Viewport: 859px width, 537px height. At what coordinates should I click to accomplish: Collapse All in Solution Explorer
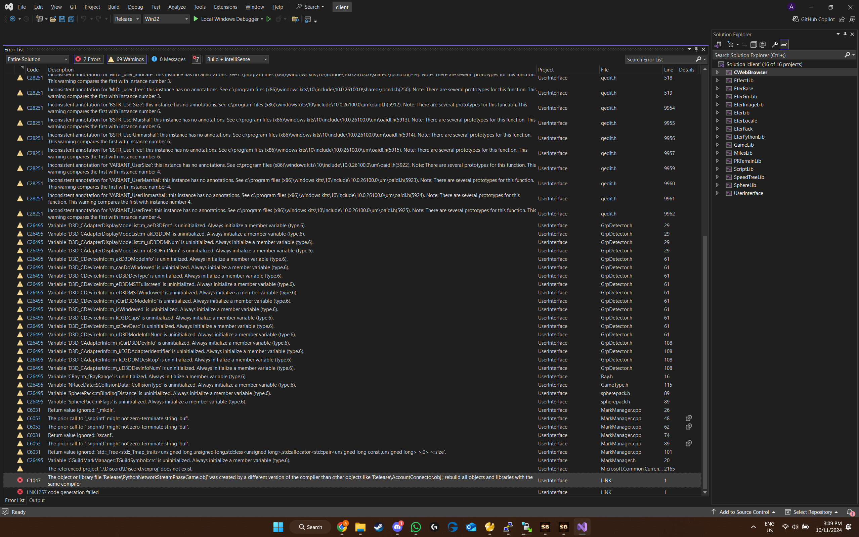[754, 45]
